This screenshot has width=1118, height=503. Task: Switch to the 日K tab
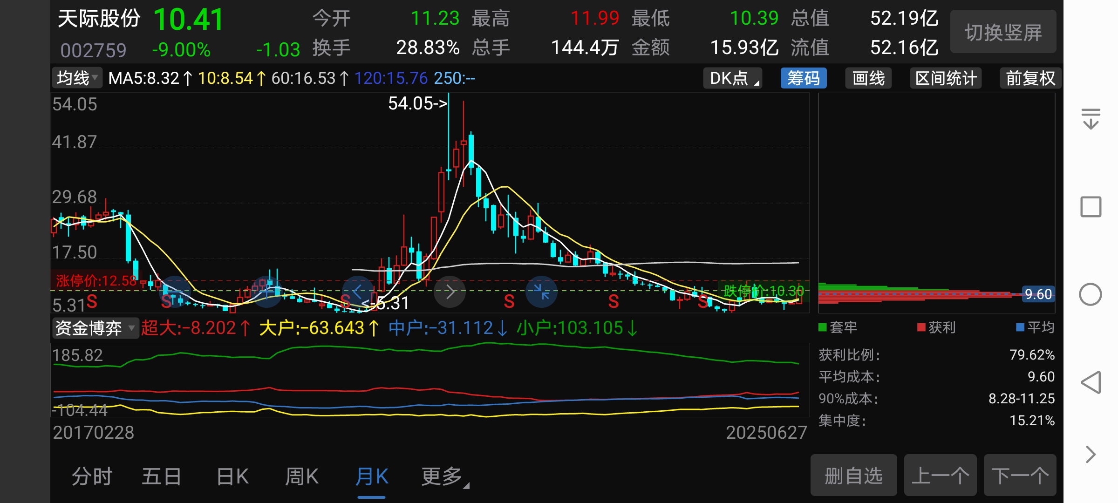click(x=232, y=476)
